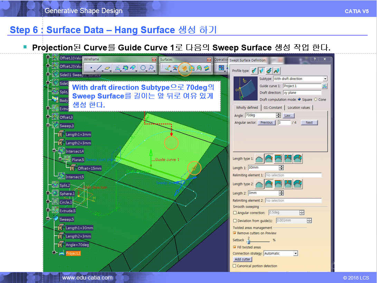Screen dimensions: 377x283
Task: Open the Location values tab
Action: tap(299, 107)
